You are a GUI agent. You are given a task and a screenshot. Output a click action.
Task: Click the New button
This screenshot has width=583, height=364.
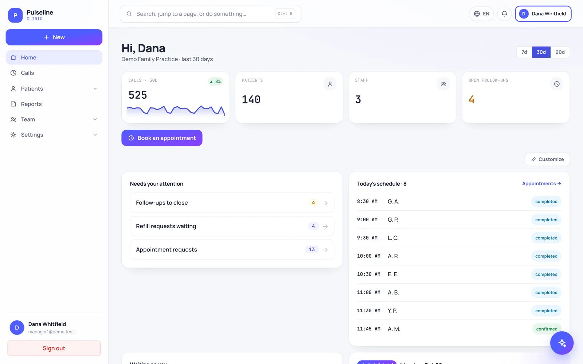(x=54, y=37)
